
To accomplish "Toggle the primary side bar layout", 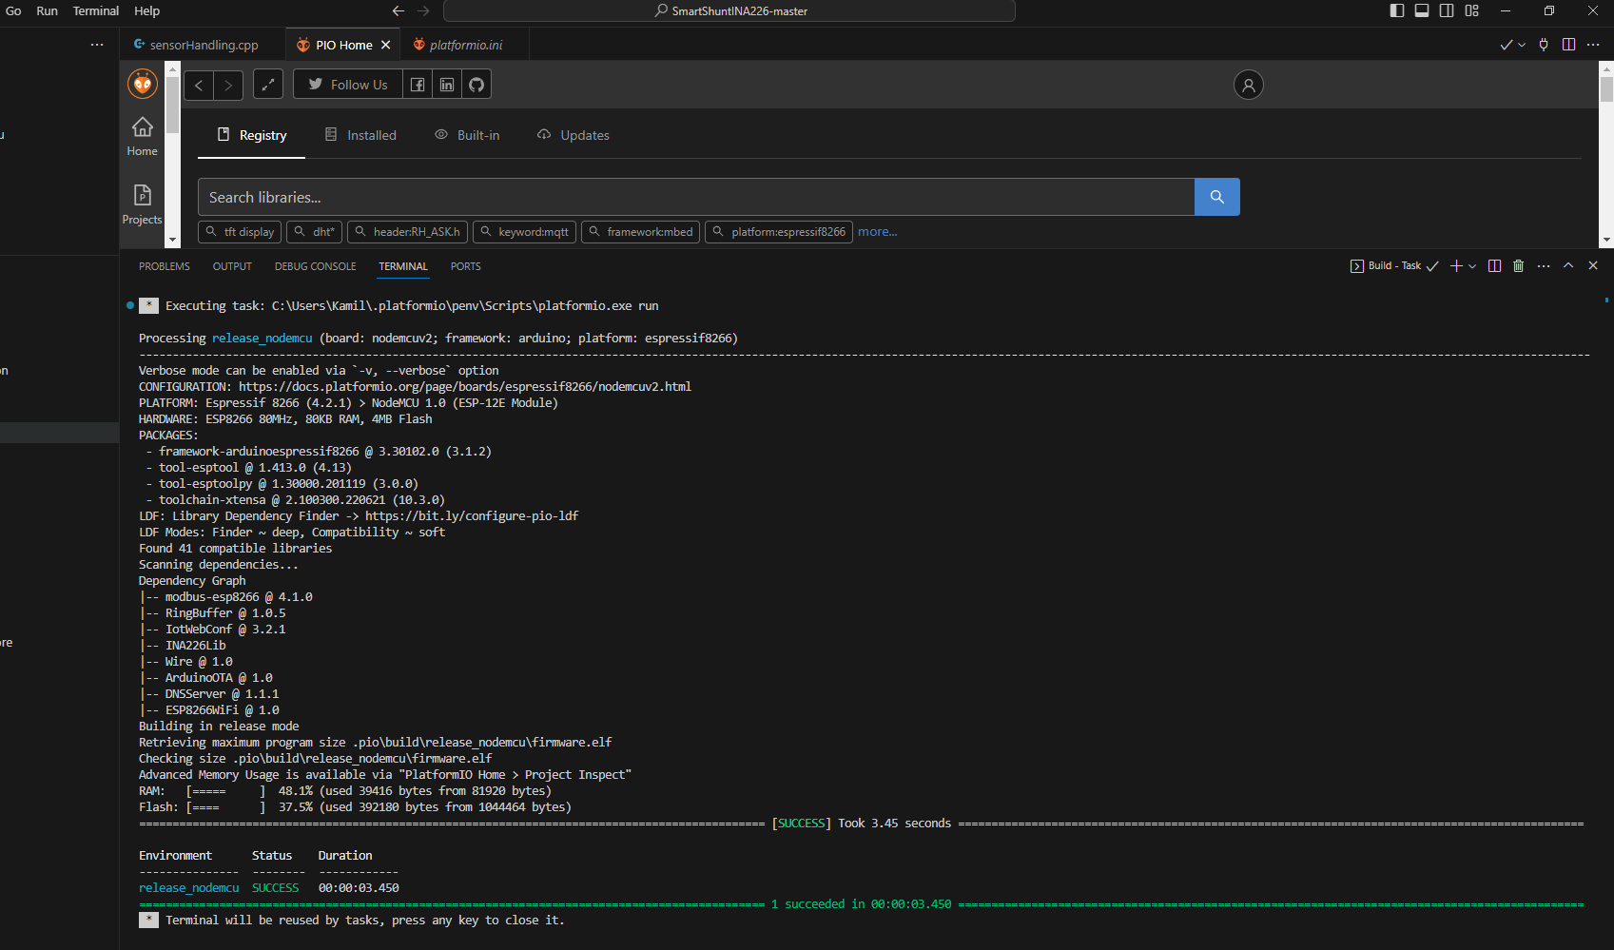I will tap(1397, 10).
